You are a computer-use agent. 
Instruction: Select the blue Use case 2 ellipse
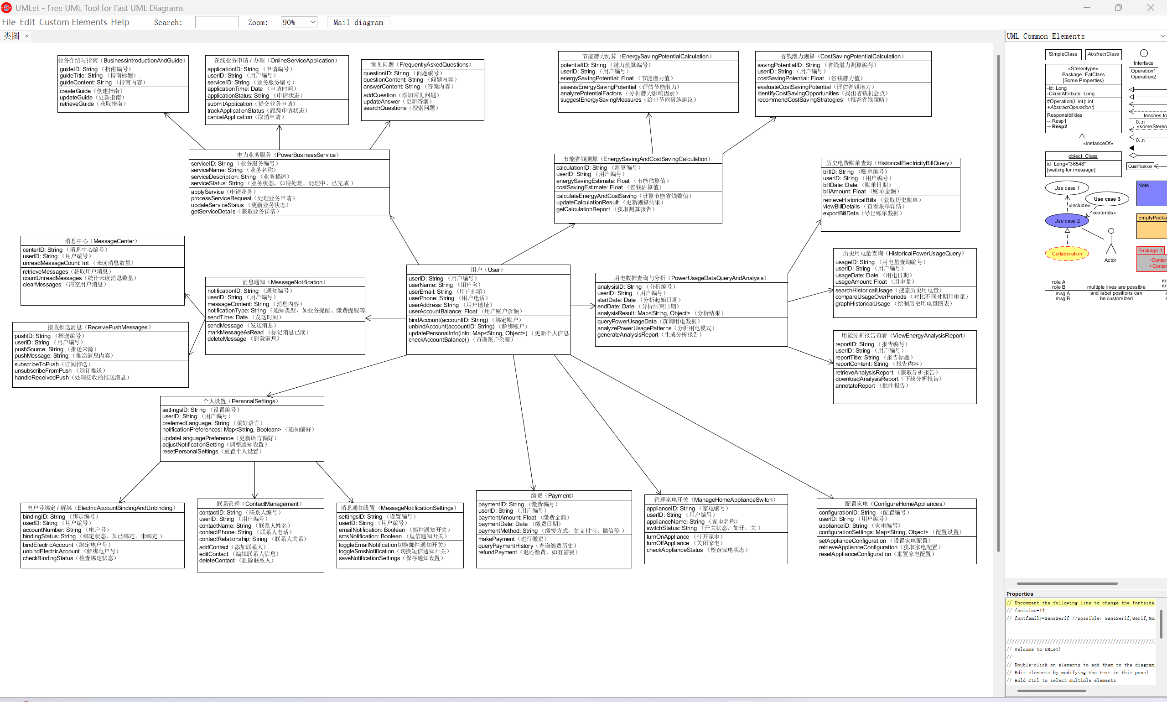[1067, 221]
